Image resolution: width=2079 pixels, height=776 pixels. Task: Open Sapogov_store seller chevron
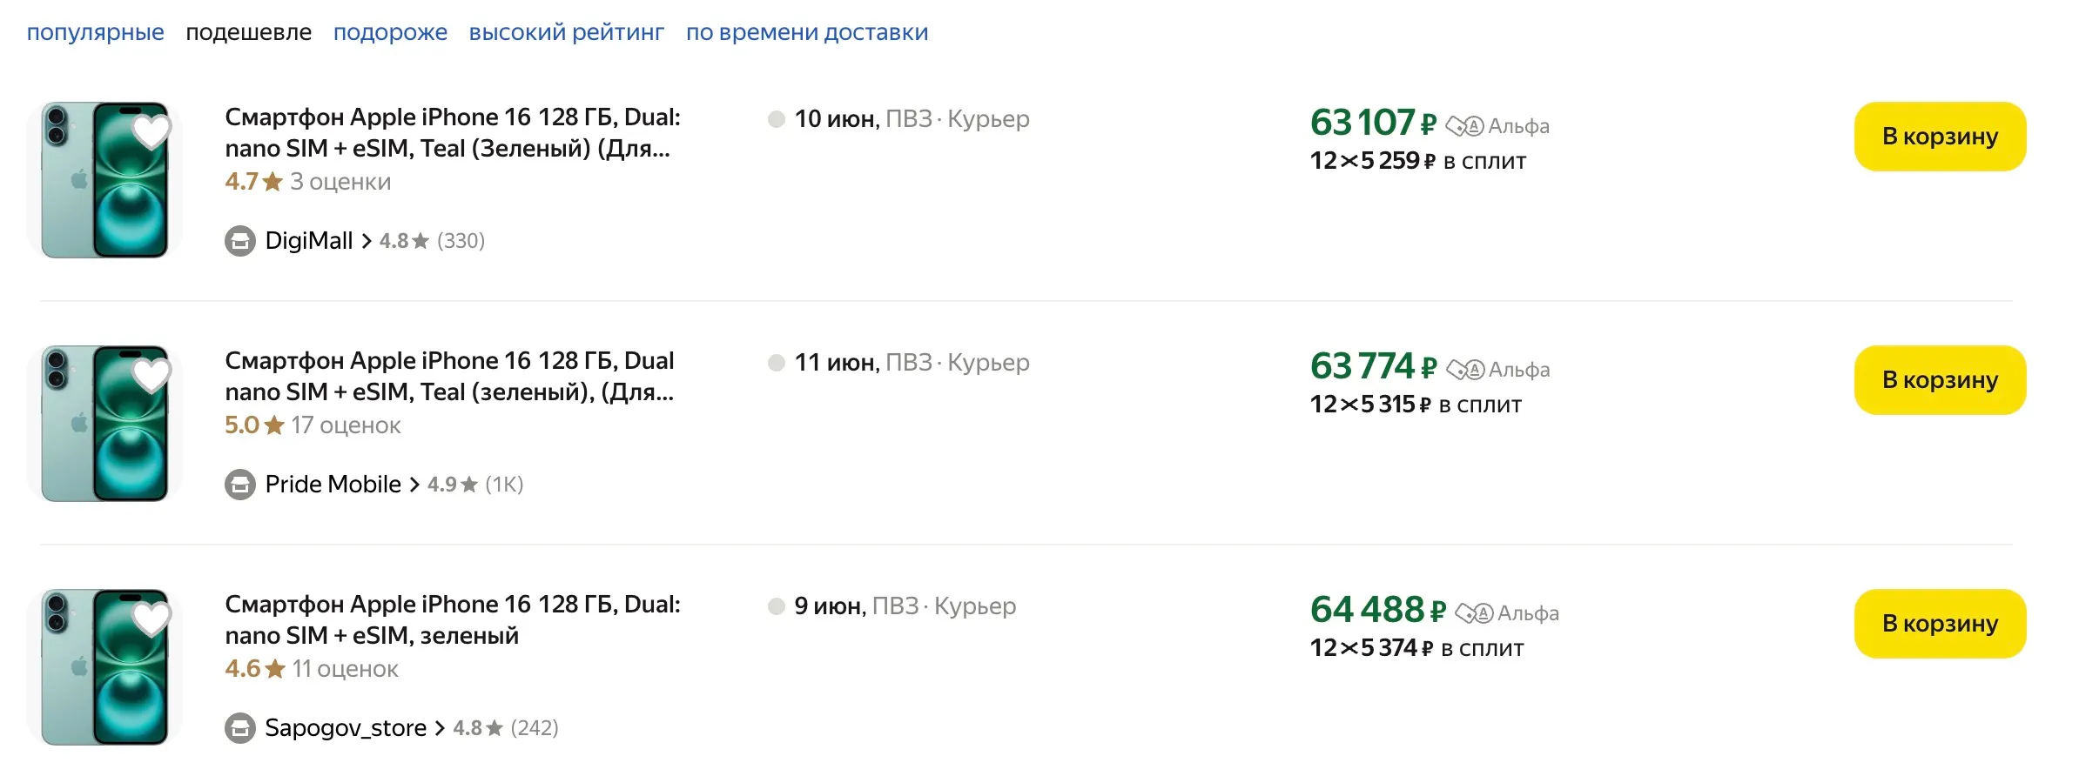point(440,728)
